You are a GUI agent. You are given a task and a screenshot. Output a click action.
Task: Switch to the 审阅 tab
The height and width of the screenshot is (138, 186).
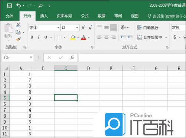pos(118,16)
